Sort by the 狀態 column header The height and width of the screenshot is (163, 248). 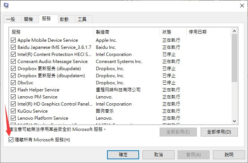coord(173,32)
